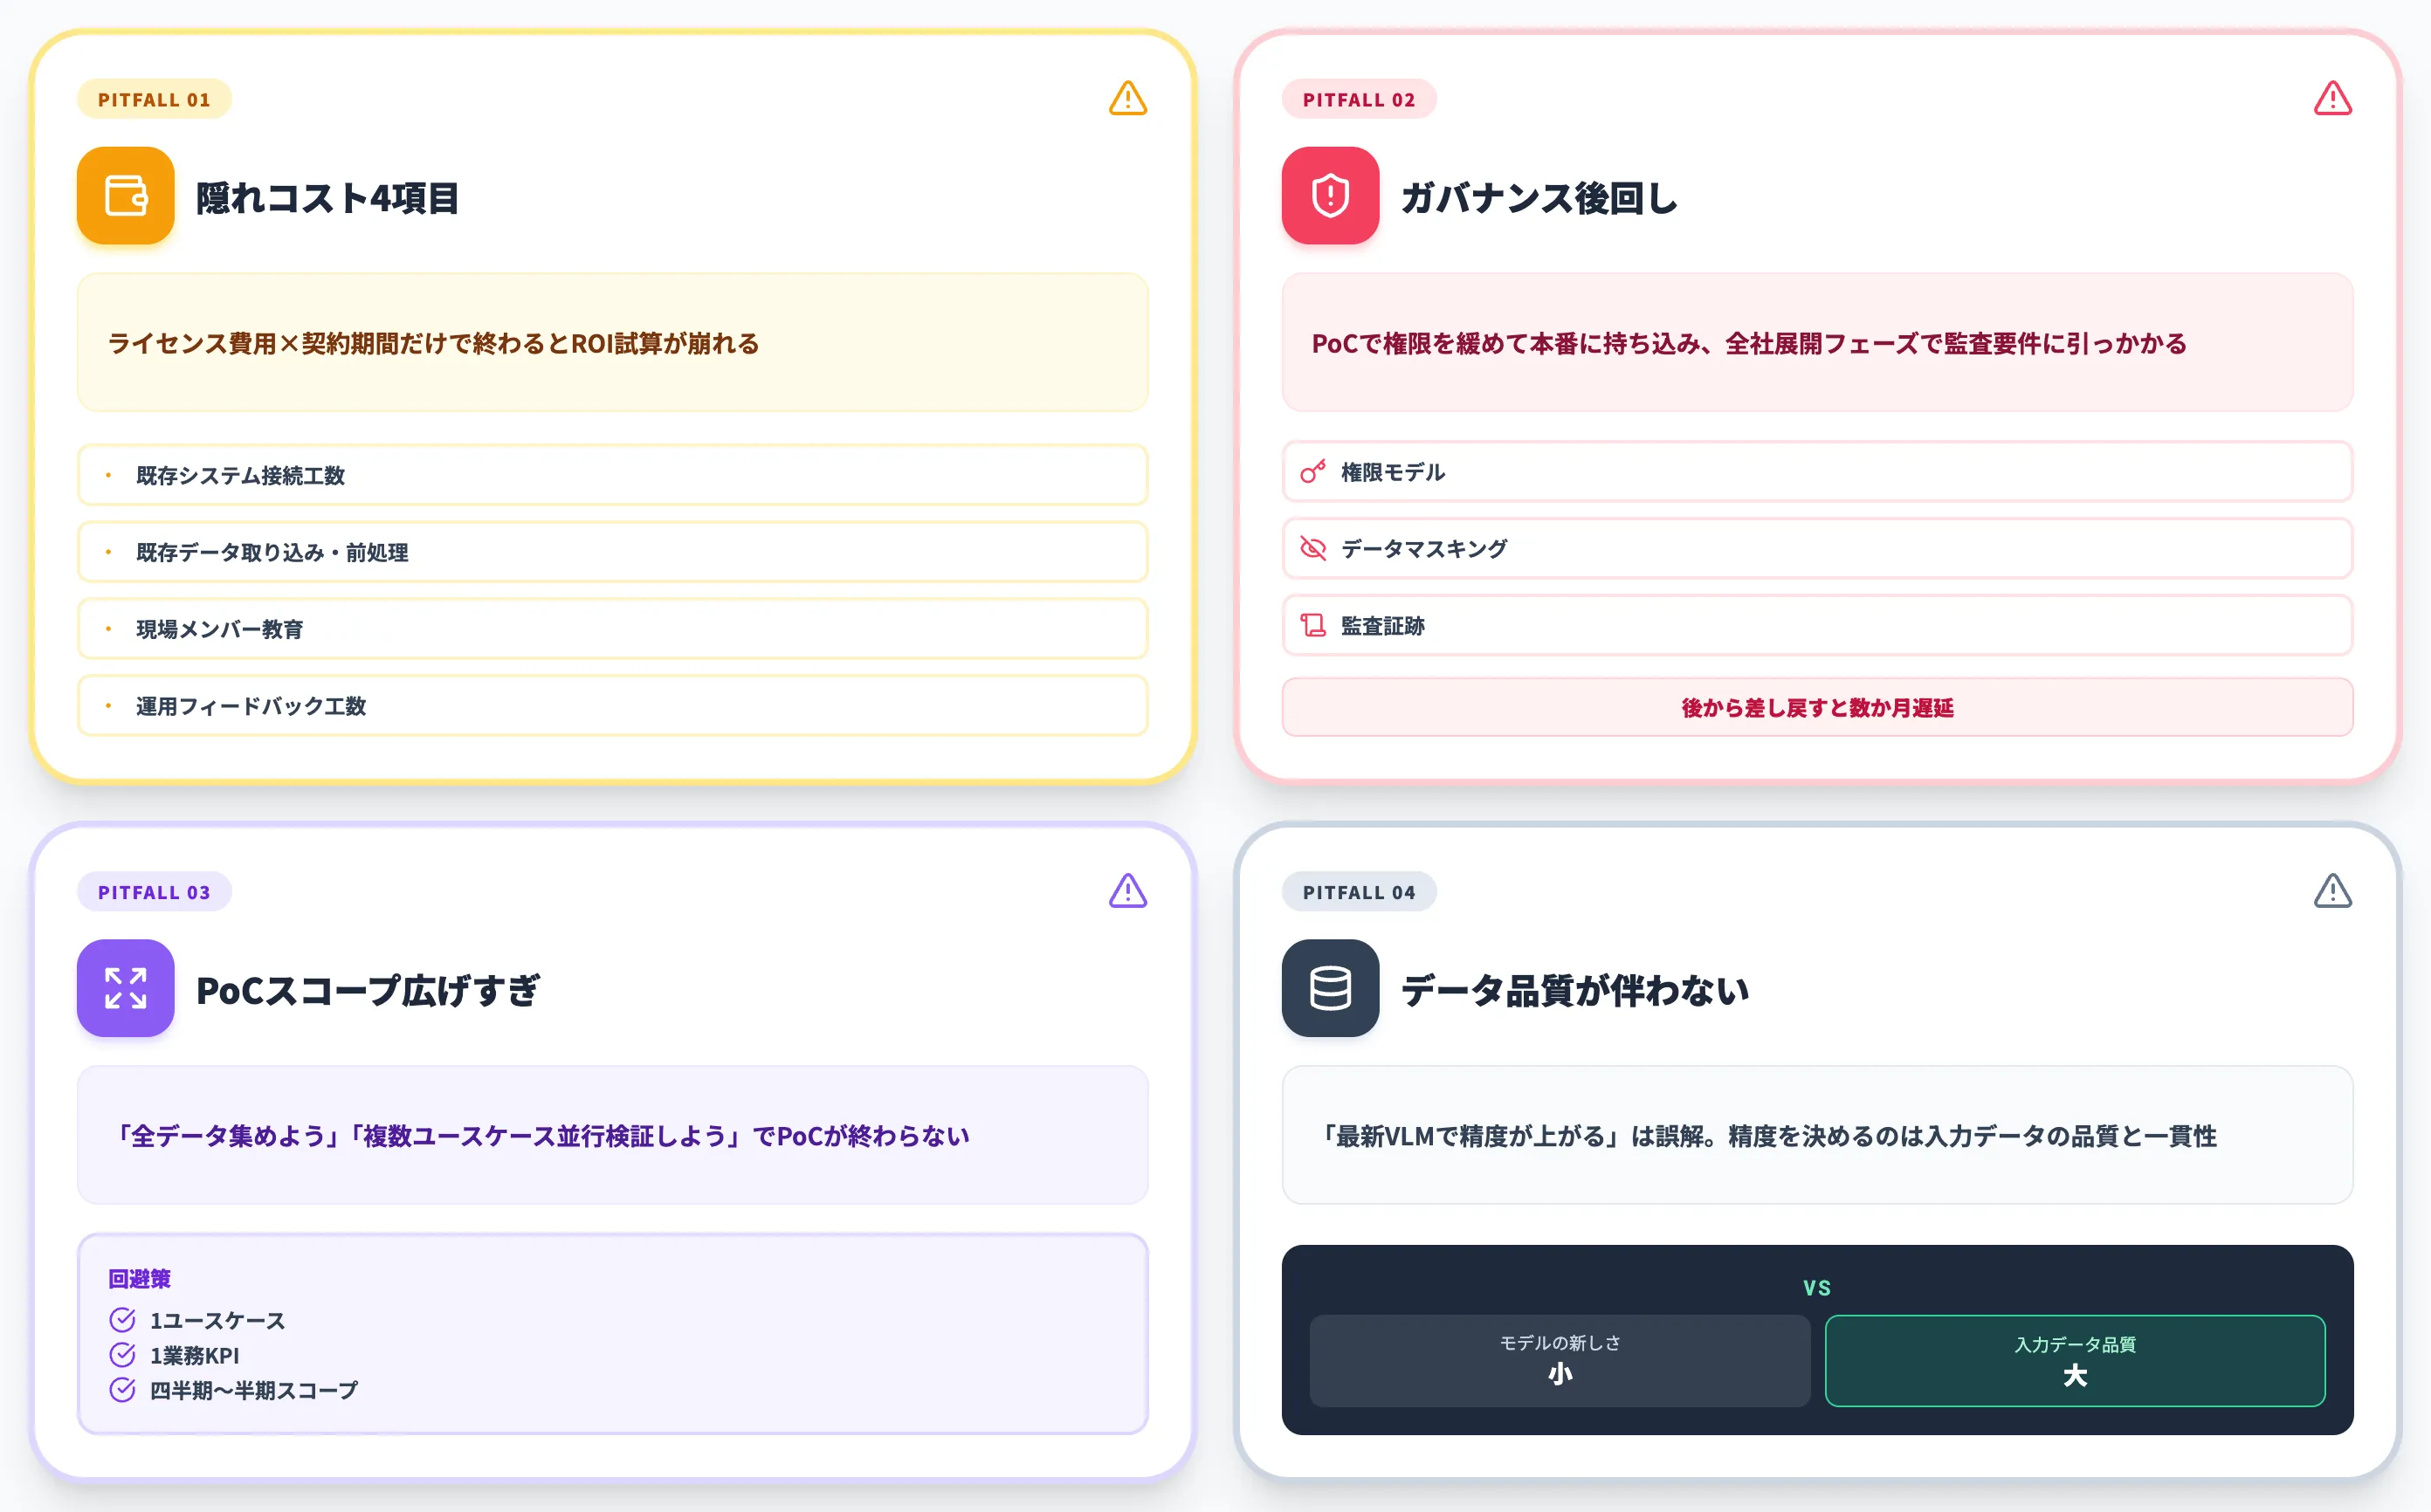Click the 現場メンバー教育 row
The width and height of the screenshot is (2431, 1512).
(612, 629)
